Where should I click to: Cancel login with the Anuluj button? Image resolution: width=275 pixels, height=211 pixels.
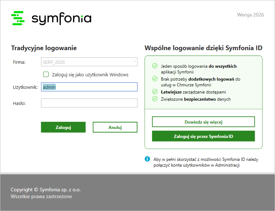click(x=115, y=127)
